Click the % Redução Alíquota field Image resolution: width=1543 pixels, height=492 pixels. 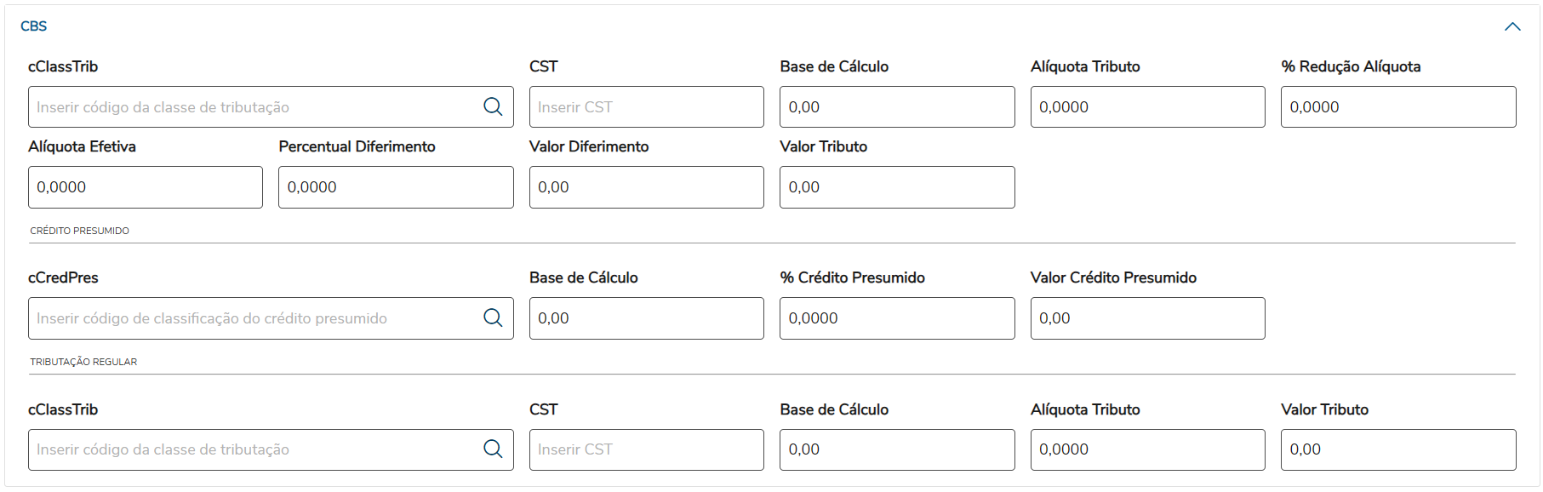coord(1397,107)
